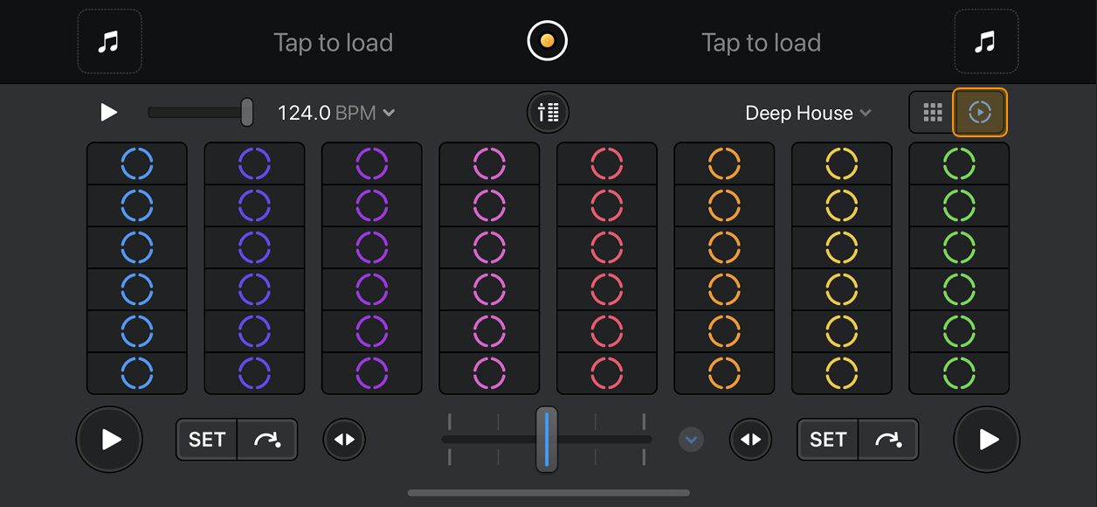
Task: Click the center record button
Action: click(548, 41)
